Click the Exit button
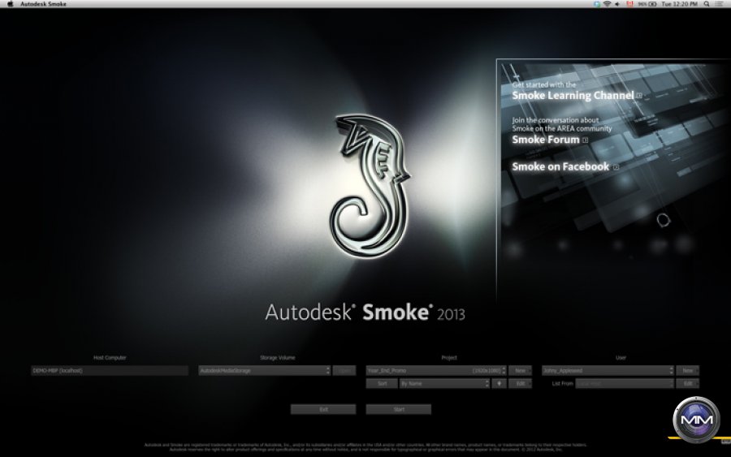 click(323, 409)
